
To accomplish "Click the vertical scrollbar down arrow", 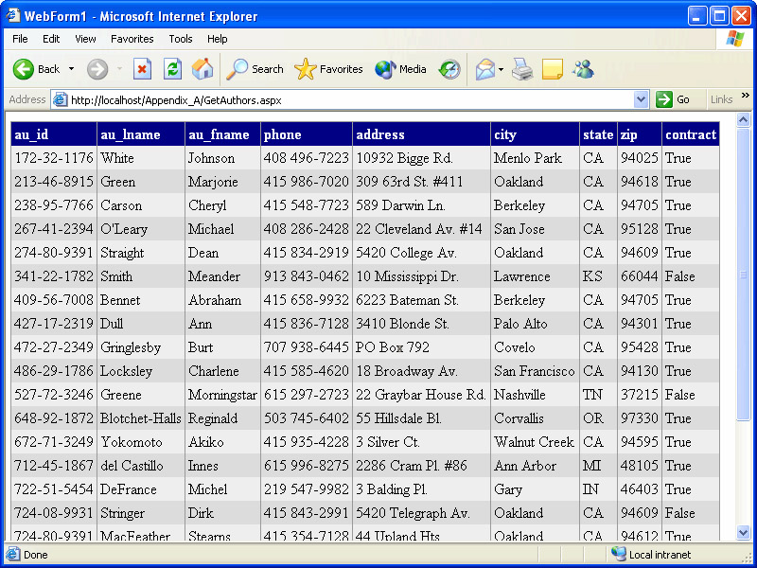I will 743,534.
